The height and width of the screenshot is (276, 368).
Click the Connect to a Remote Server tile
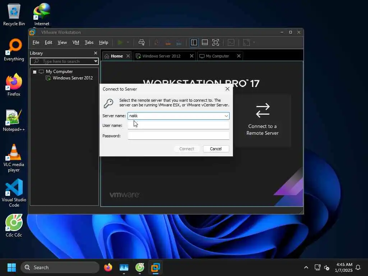click(x=262, y=120)
